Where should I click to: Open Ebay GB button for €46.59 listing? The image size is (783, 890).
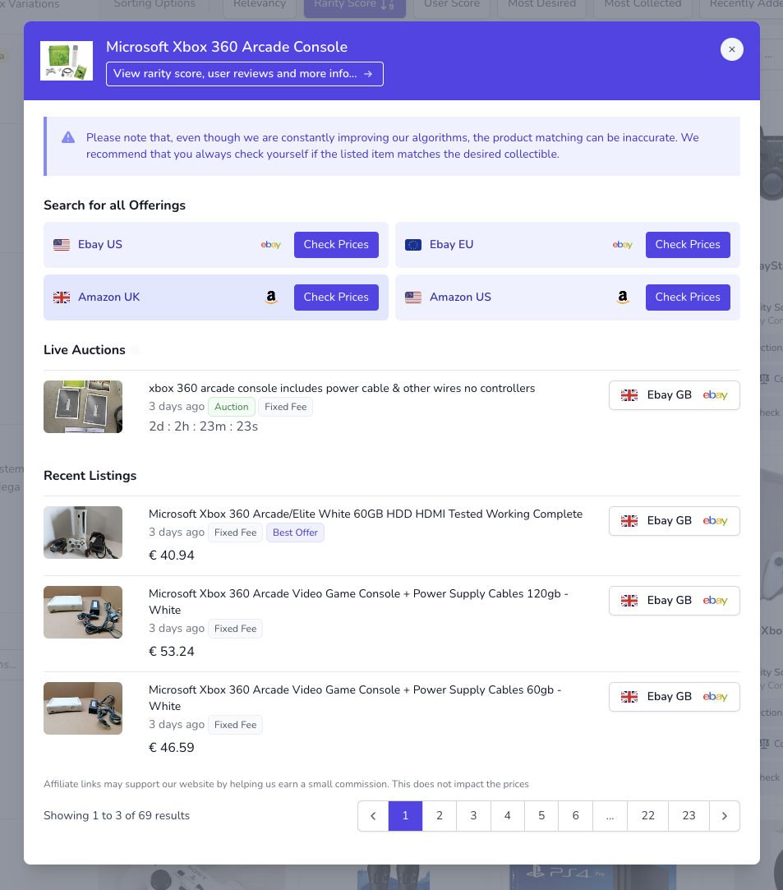tap(674, 696)
